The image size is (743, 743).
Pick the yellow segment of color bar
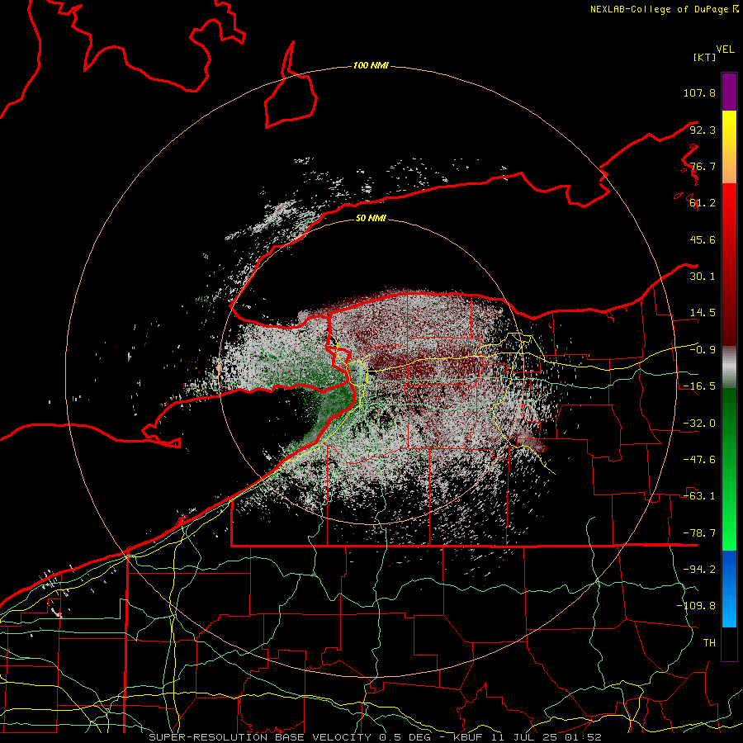[729, 147]
